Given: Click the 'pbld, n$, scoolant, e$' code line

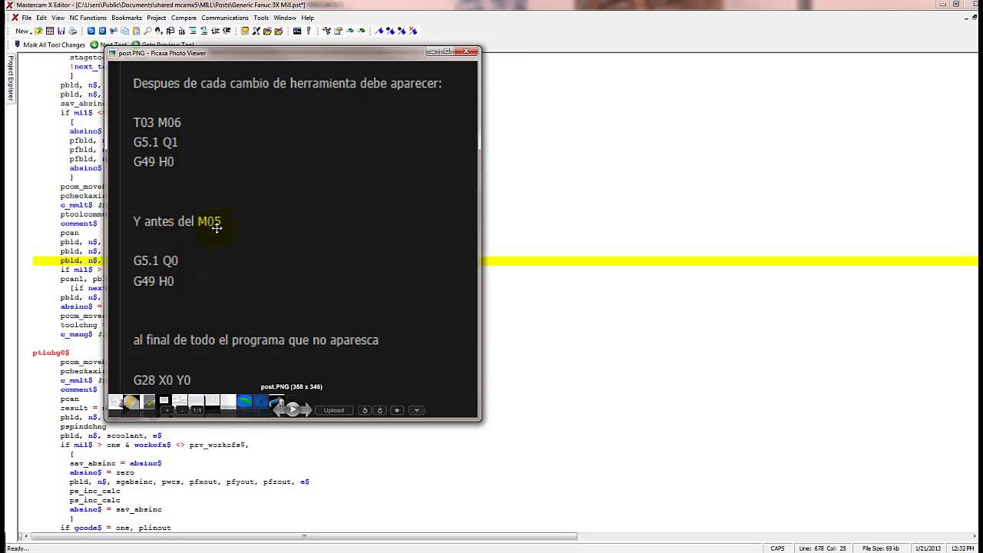Looking at the screenshot, I should pyautogui.click(x=111, y=435).
